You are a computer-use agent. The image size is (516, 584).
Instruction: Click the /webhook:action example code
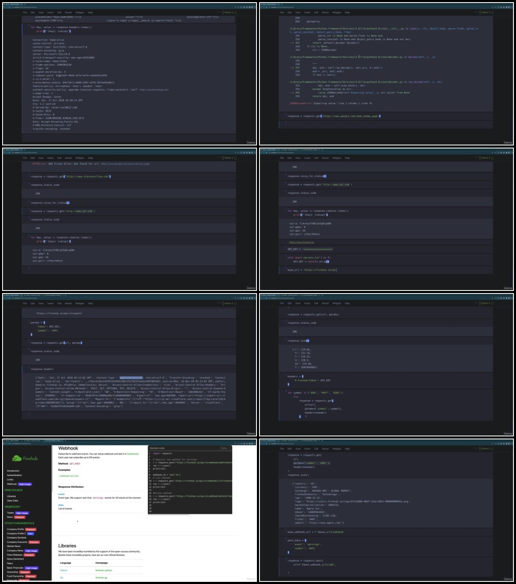[69, 476]
